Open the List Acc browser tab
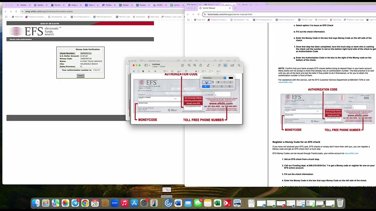This screenshot has height=211, width=376. pos(177,5)
